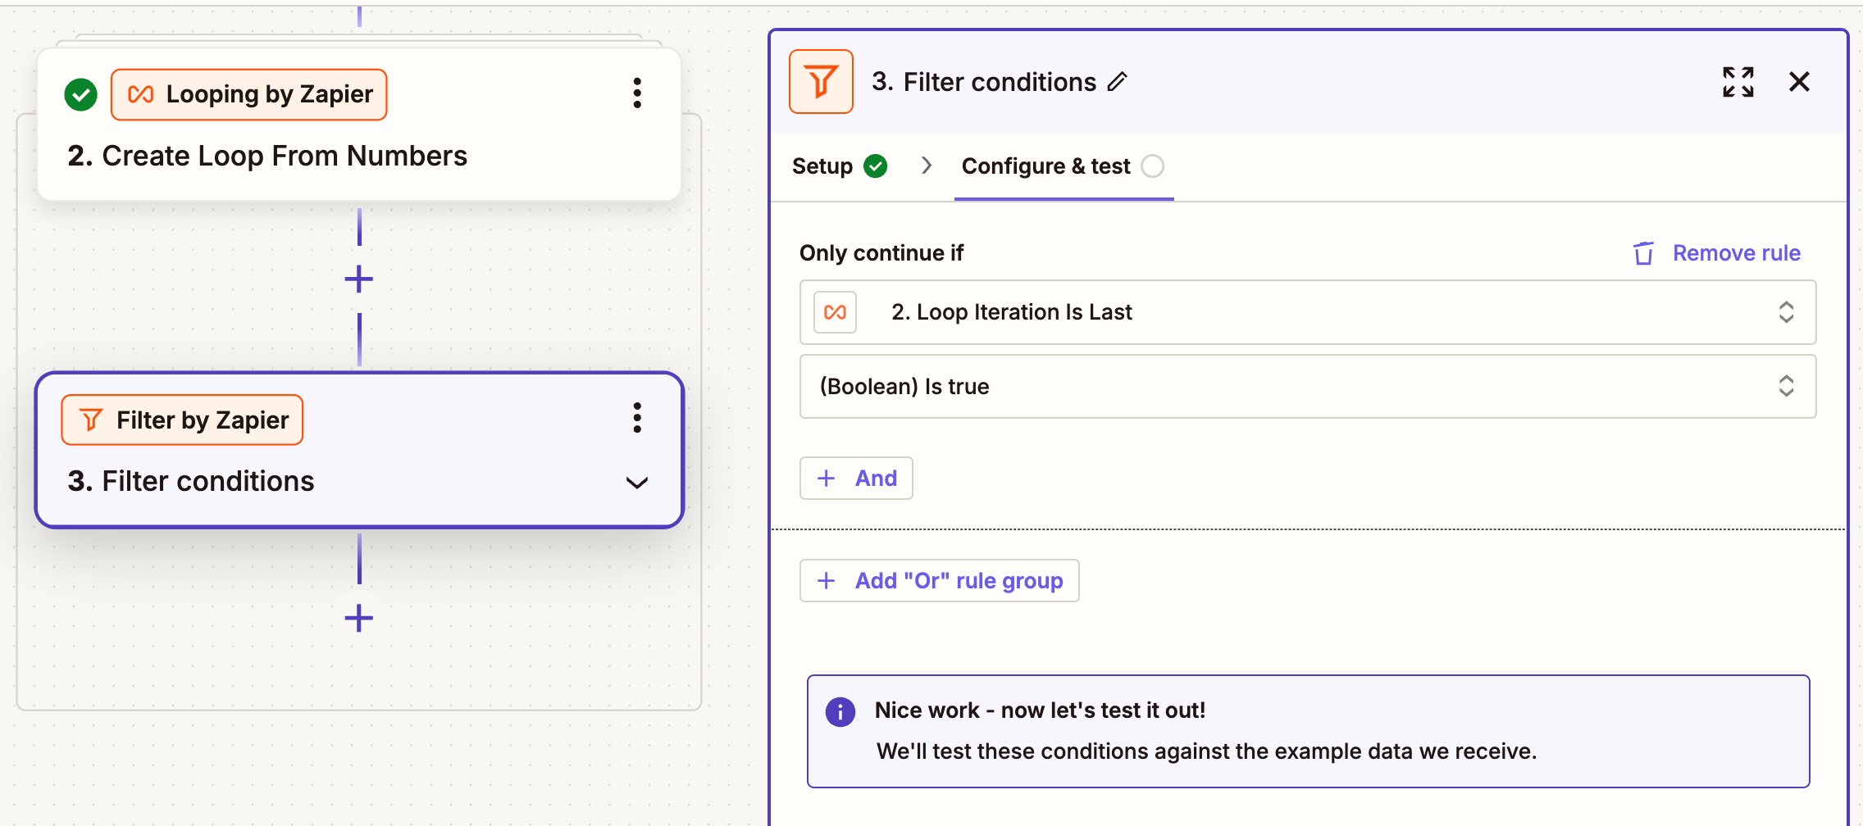Open the Looping by Zapier three-dot menu

(x=637, y=93)
